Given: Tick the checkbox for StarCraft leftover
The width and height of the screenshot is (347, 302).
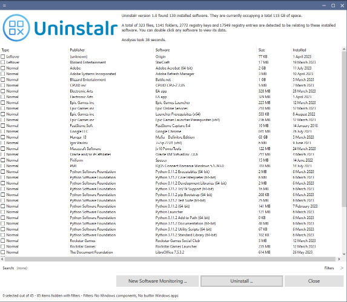Looking at the screenshot, I should 3,62.
